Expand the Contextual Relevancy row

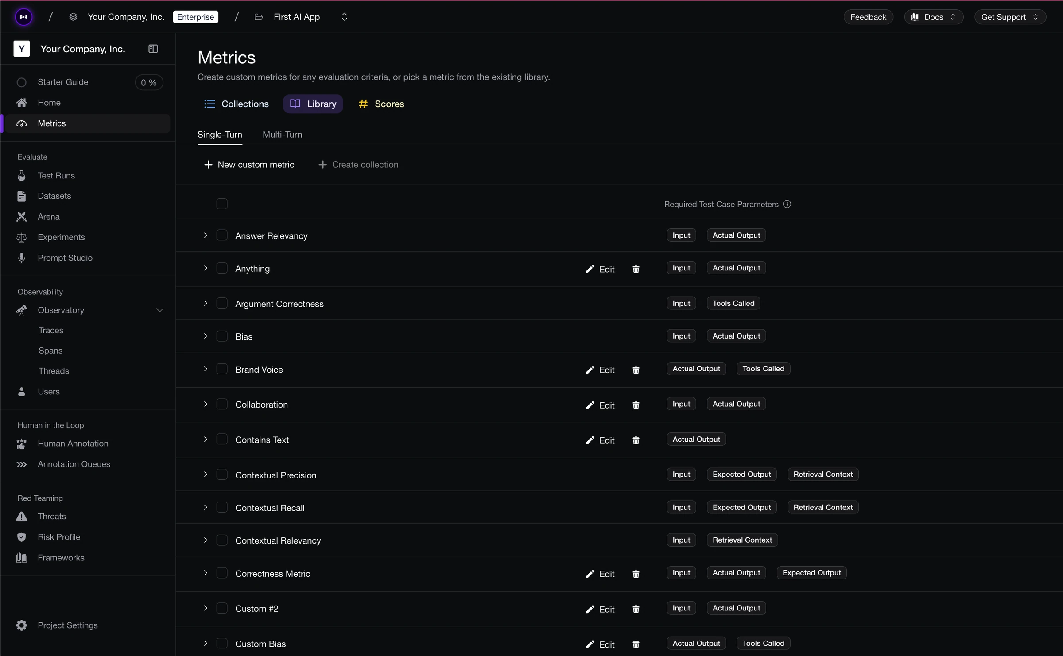click(206, 540)
